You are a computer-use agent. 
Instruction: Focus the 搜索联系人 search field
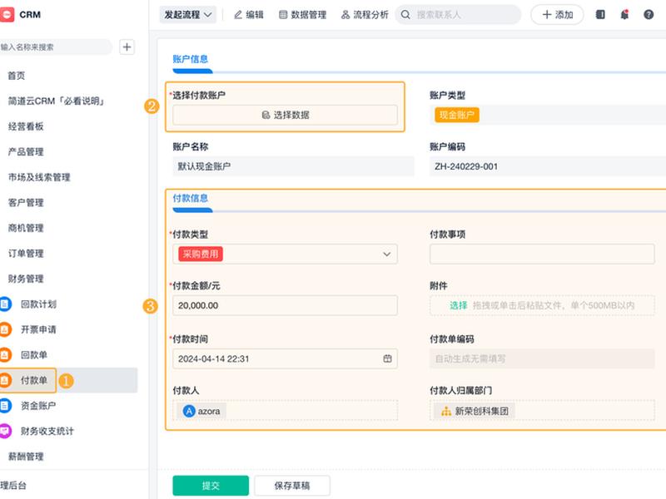[458, 15]
